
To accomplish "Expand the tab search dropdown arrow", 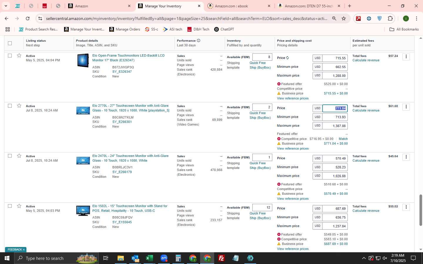I will pos(6,6).
